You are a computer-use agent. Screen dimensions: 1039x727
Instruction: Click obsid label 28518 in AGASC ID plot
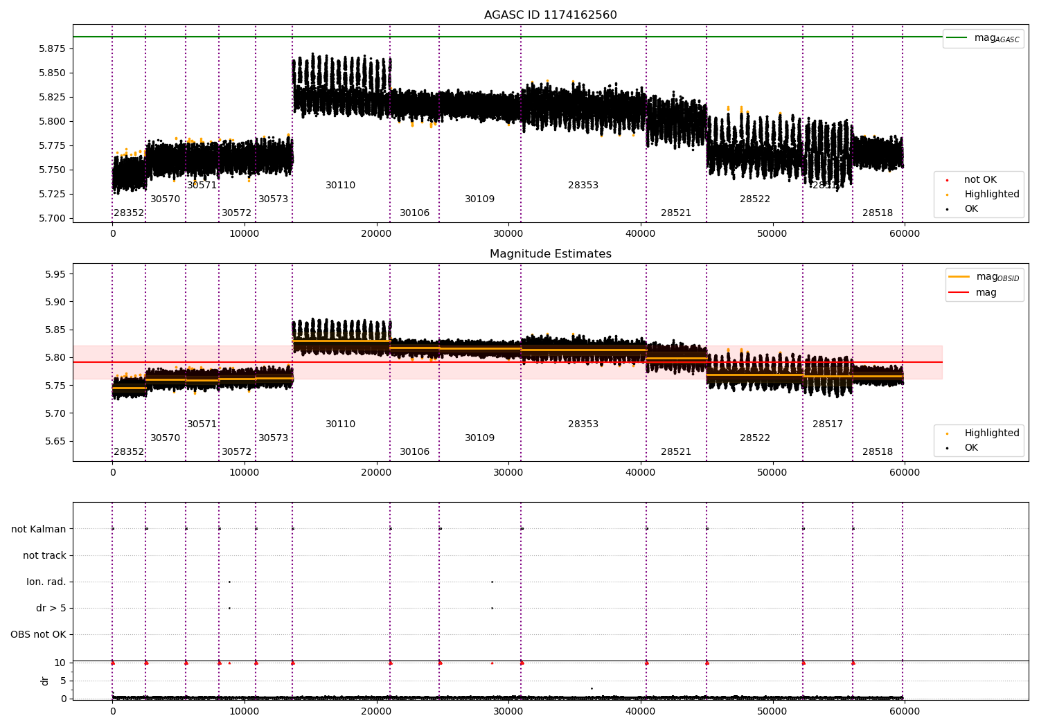877,213
